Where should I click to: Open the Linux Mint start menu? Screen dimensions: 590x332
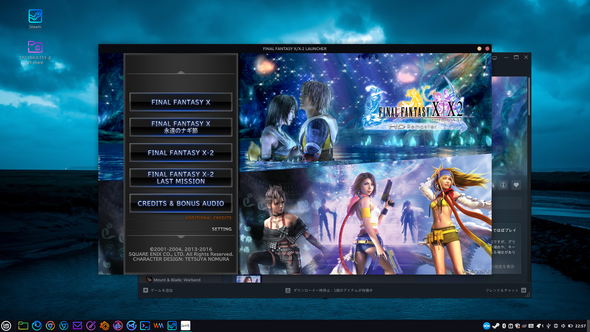[x=6, y=326]
